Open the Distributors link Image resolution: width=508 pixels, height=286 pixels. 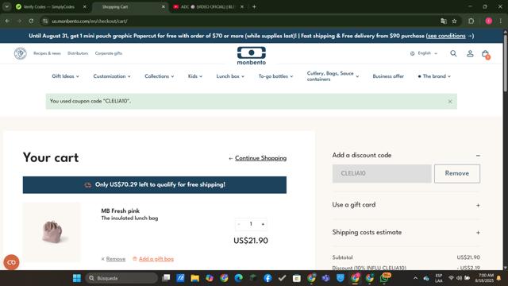(78, 53)
